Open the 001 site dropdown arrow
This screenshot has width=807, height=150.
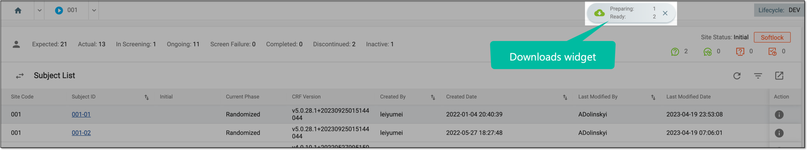coord(94,11)
